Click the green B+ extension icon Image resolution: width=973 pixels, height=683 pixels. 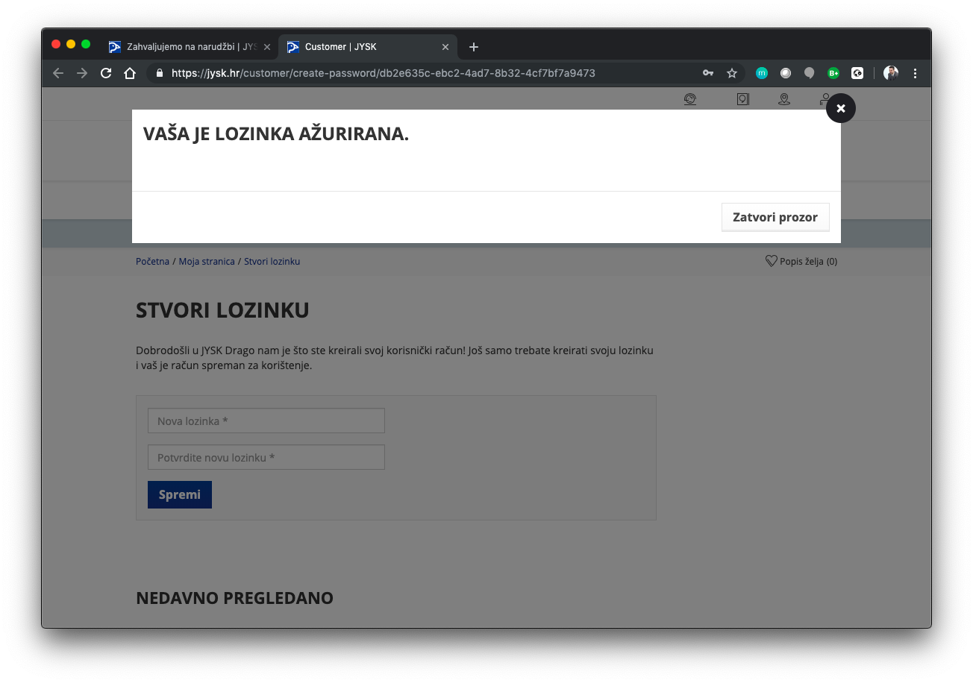tap(833, 73)
